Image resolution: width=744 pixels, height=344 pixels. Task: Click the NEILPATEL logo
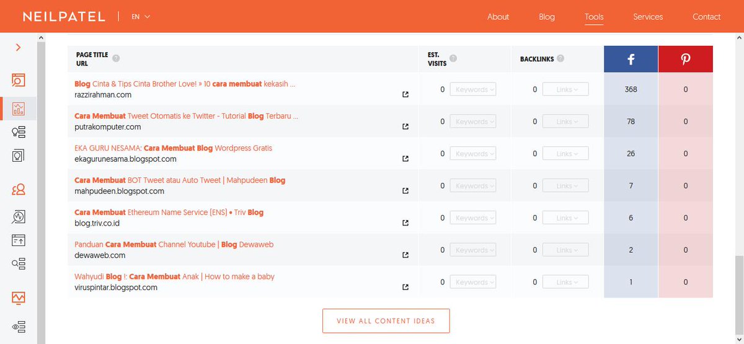tap(64, 17)
